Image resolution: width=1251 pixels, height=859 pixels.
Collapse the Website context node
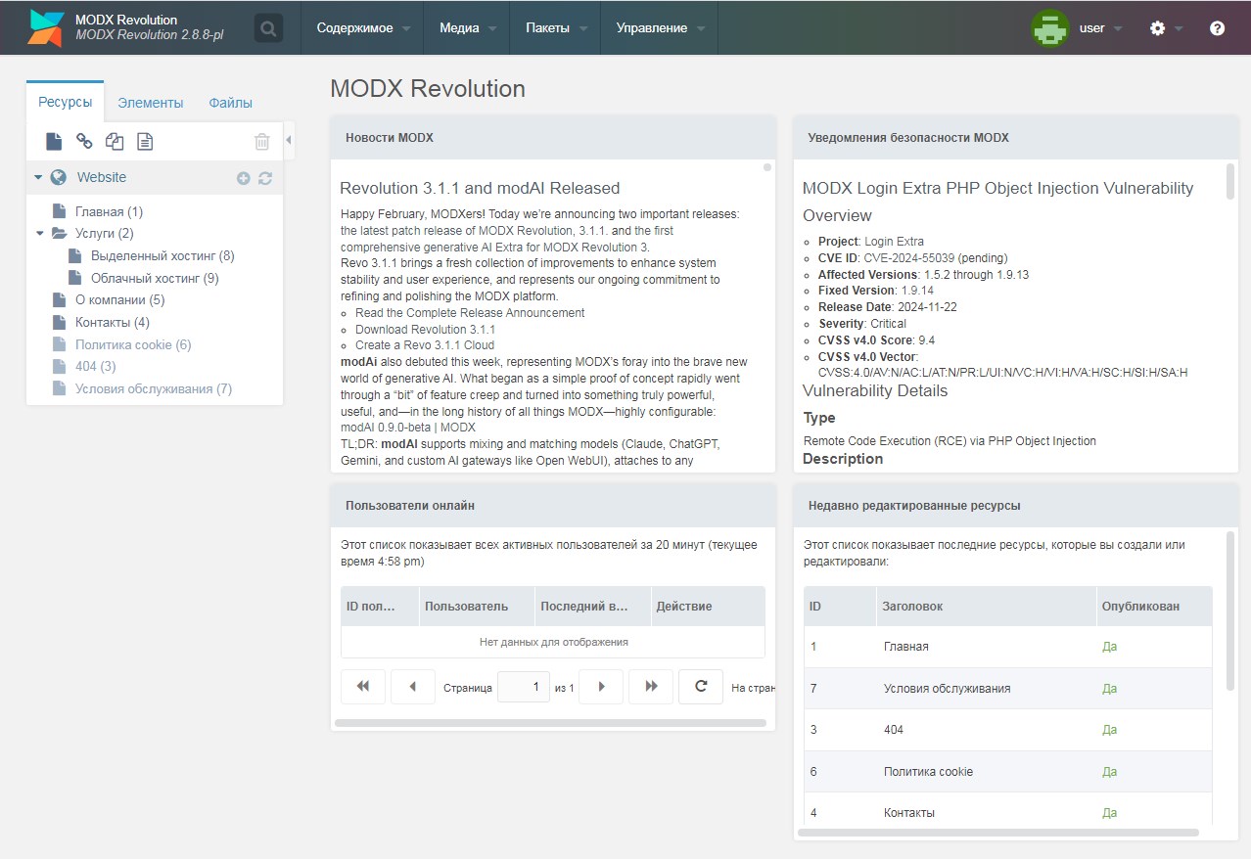(38, 178)
